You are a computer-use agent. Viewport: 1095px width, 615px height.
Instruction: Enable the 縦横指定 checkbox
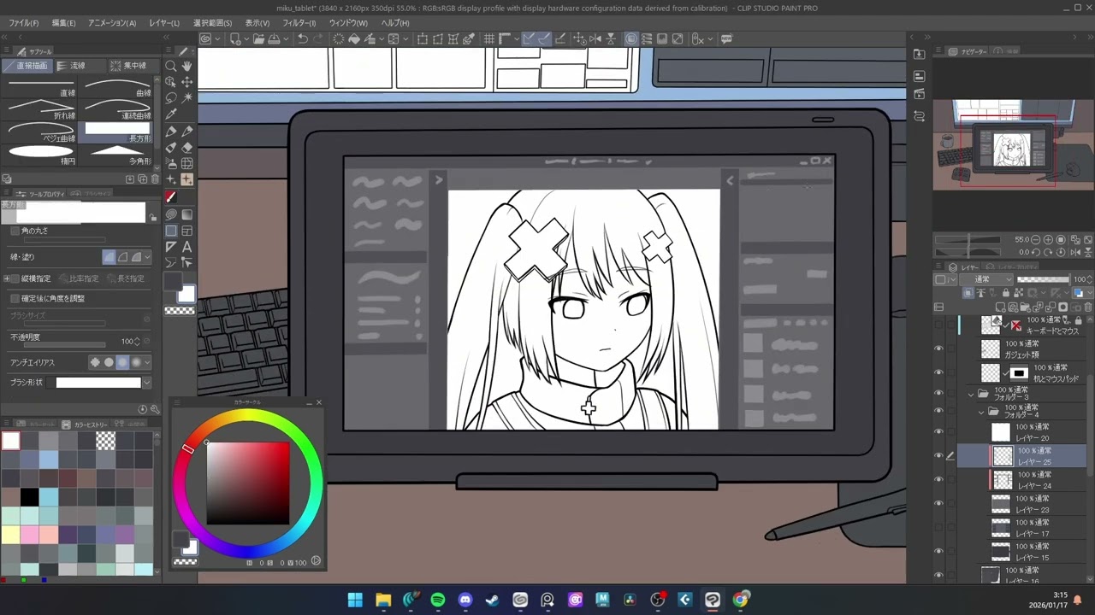(x=15, y=278)
